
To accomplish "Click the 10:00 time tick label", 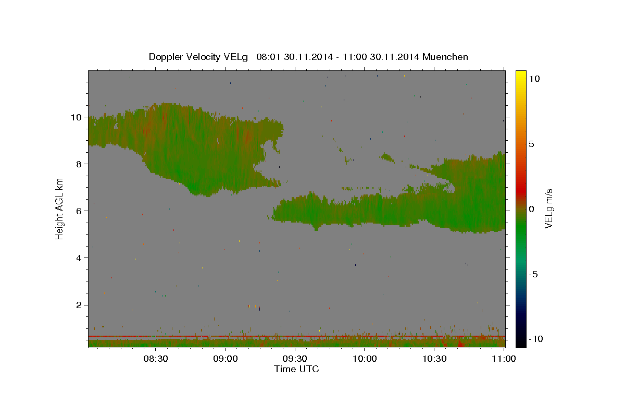I will (365, 359).
